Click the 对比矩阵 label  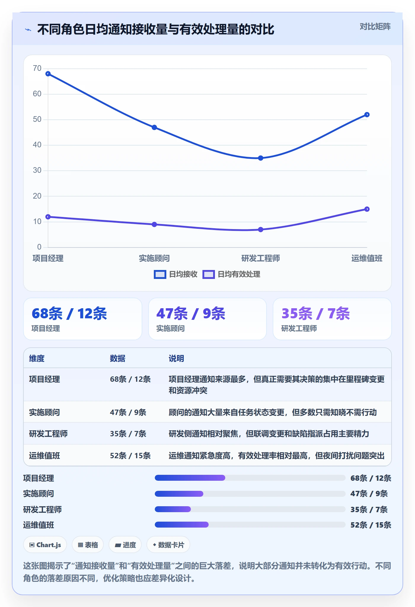[x=375, y=27]
